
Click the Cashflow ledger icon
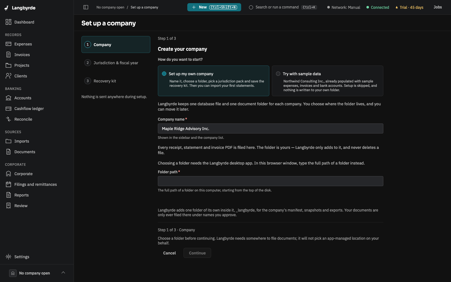click(x=8, y=108)
